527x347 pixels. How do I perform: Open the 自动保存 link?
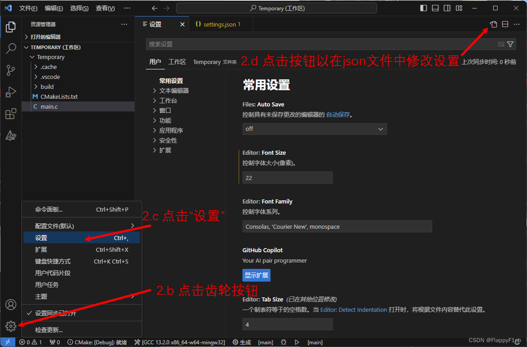[338, 115]
